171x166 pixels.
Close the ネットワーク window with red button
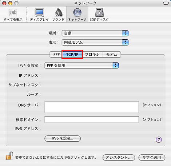[4, 3]
